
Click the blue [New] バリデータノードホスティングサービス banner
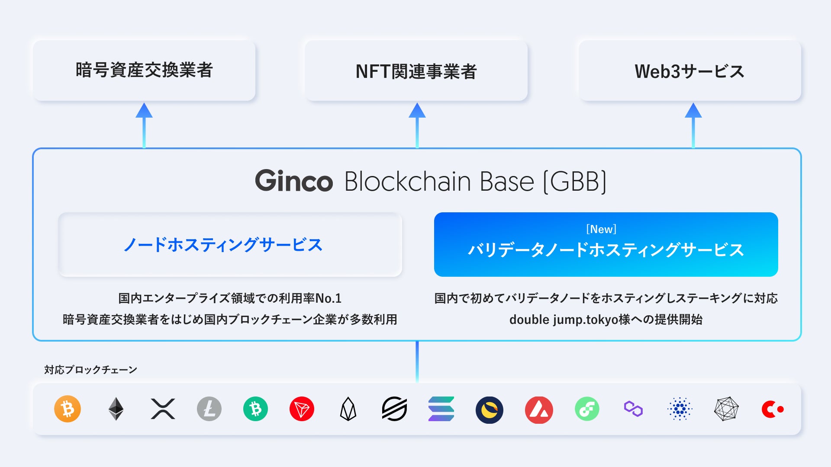606,245
